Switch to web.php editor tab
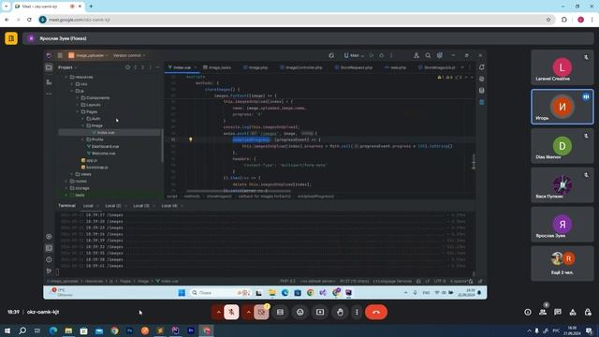The height and width of the screenshot is (337, 599). point(395,67)
